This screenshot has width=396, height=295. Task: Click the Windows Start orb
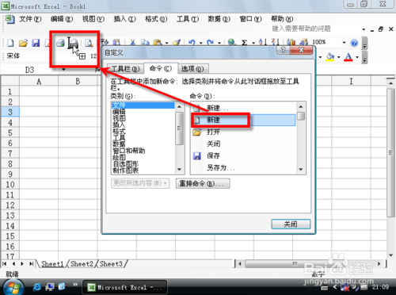point(13,287)
